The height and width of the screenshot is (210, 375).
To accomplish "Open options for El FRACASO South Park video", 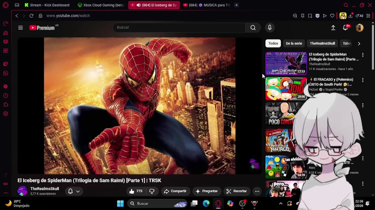I will pos(363,80).
